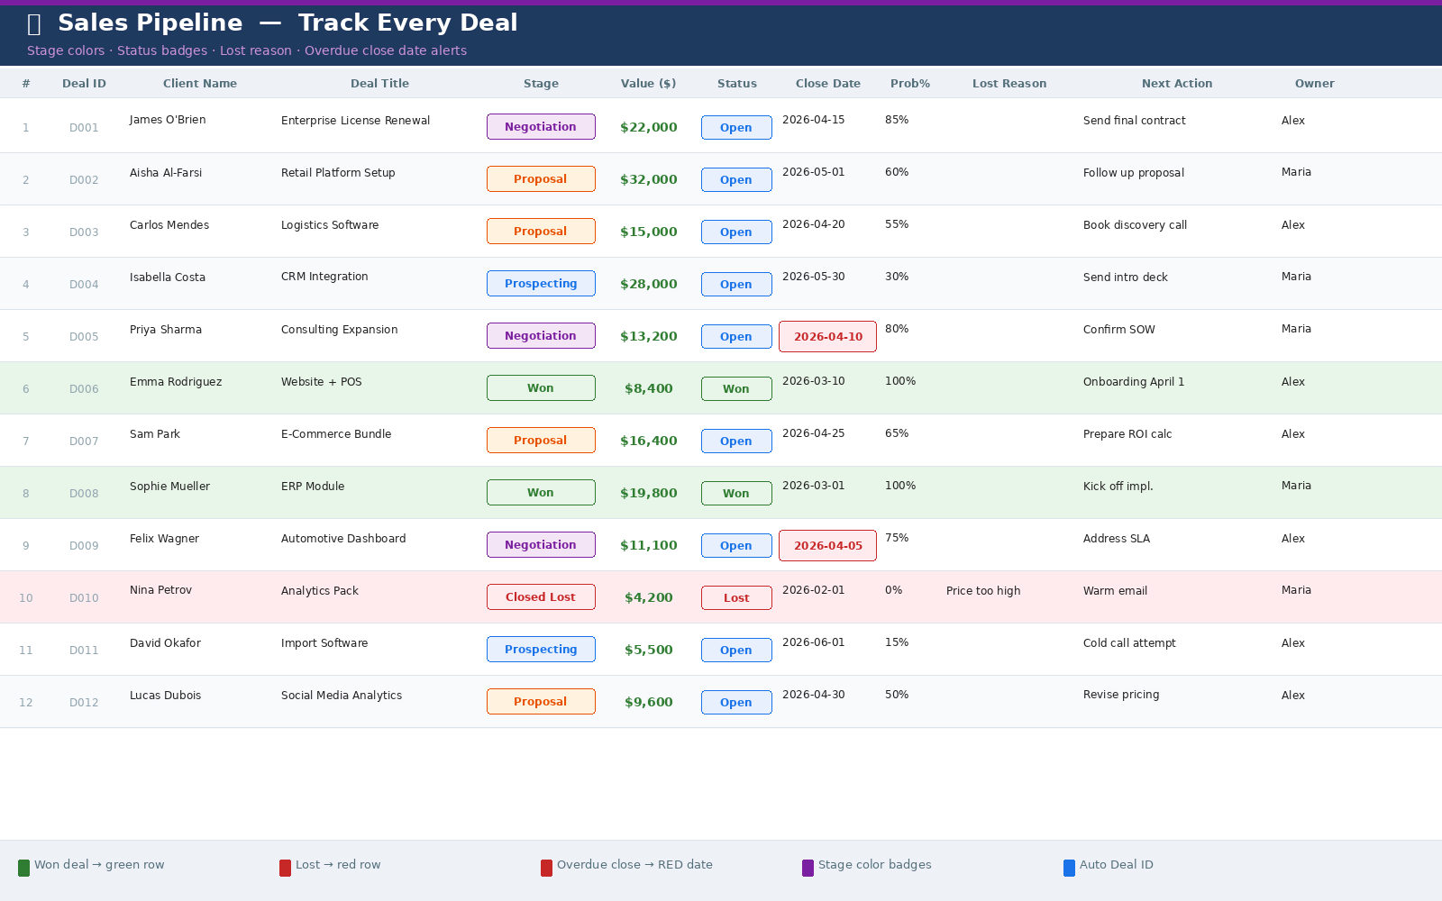Viewport: 1442px width, 901px height.
Task: Open Stage dropdown for James O'Brien deal
Action: click(x=541, y=127)
